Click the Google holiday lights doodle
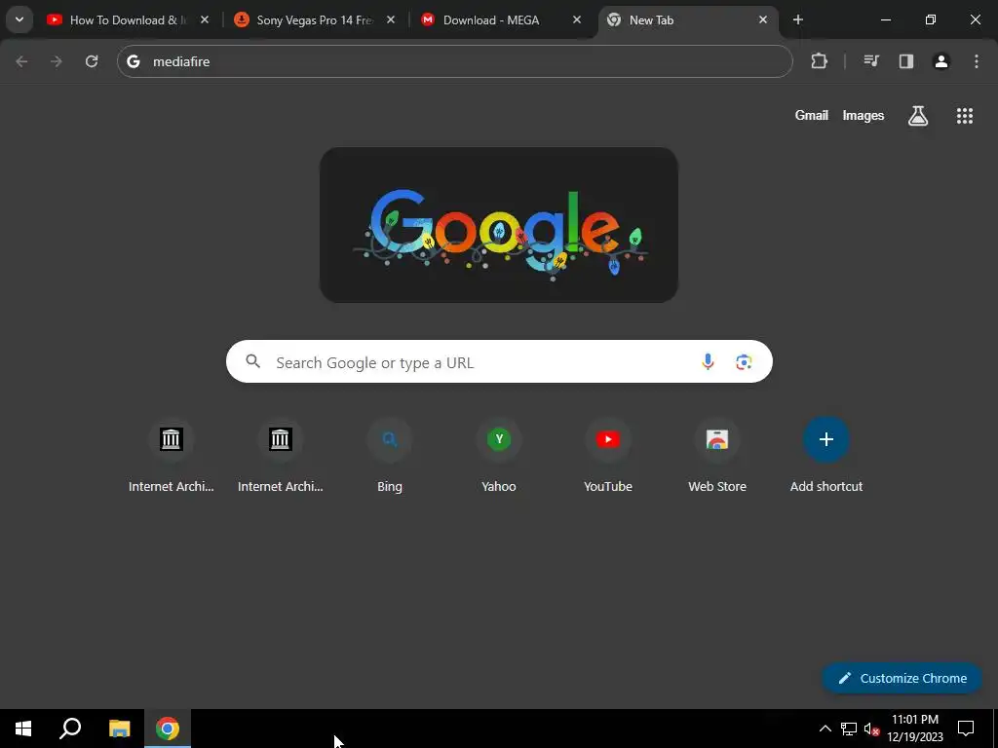The image size is (998, 748). [498, 225]
